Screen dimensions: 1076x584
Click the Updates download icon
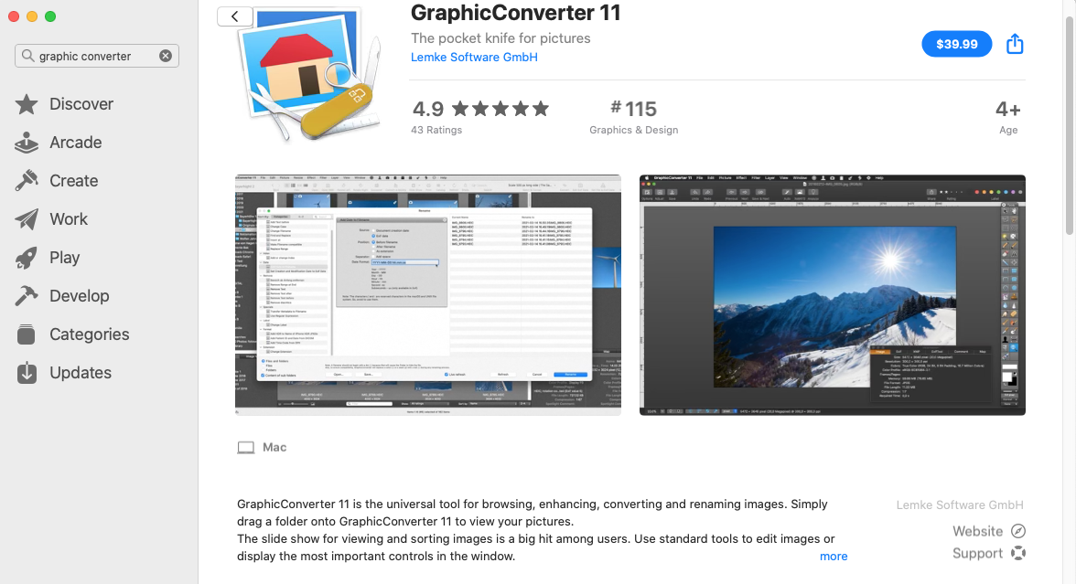click(x=27, y=373)
